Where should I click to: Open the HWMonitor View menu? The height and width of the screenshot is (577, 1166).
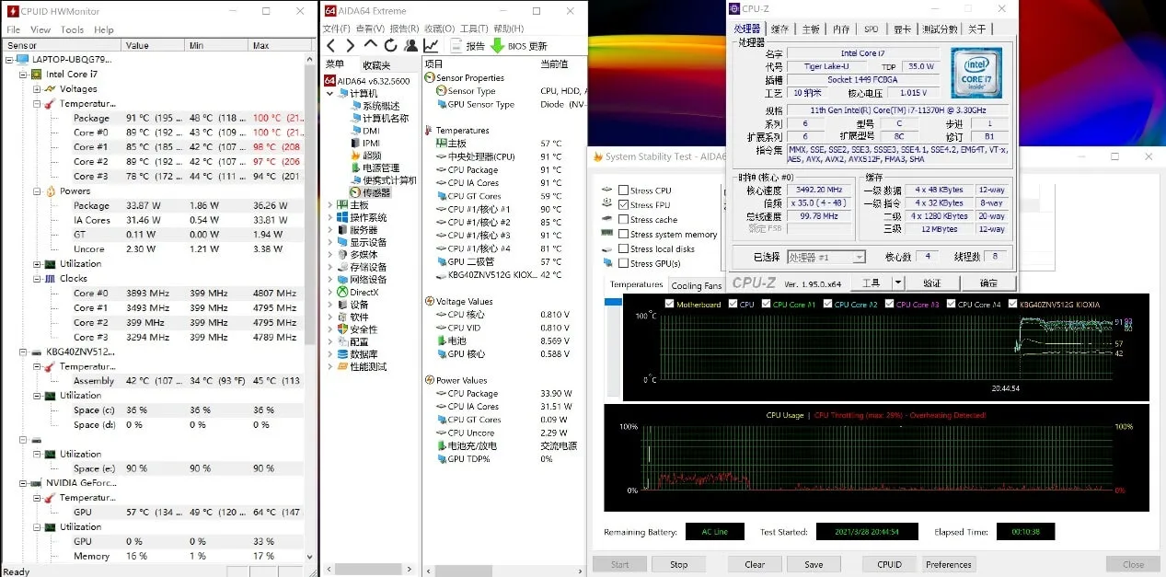tap(40, 29)
